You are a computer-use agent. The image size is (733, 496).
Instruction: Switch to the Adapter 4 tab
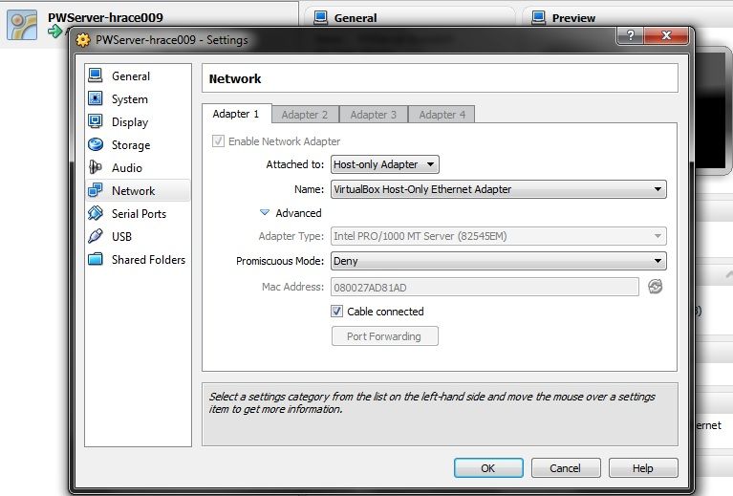click(442, 115)
